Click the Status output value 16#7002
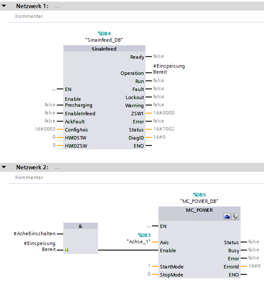 164,129
